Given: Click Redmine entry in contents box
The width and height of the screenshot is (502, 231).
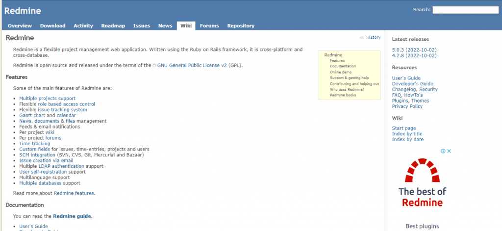Looking at the screenshot, I should [333, 55].
